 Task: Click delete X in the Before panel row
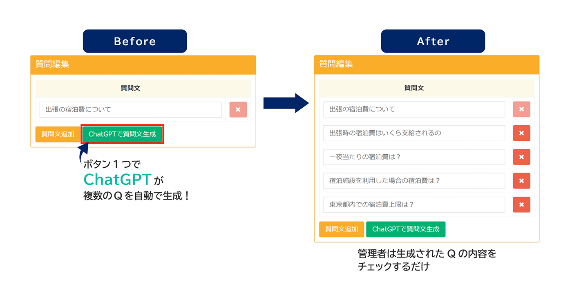point(238,109)
